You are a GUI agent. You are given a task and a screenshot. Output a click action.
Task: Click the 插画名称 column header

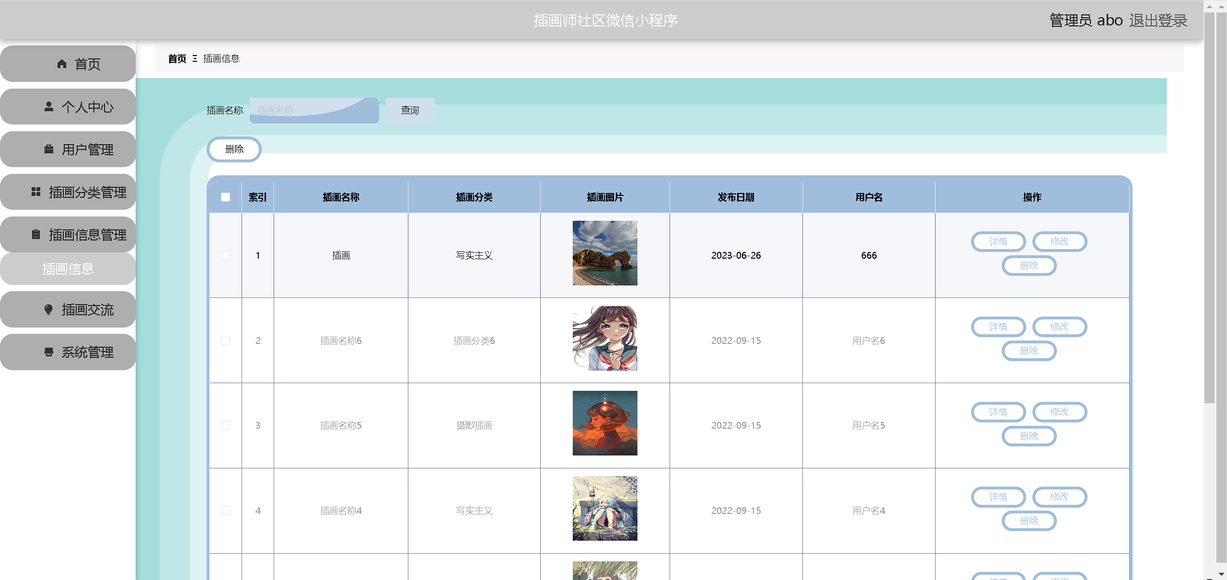341,197
